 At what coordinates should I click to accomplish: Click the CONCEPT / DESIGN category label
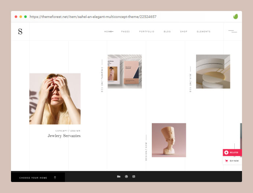click(68, 131)
